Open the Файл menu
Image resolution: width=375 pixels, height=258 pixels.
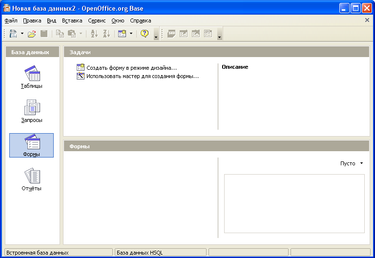(11, 21)
